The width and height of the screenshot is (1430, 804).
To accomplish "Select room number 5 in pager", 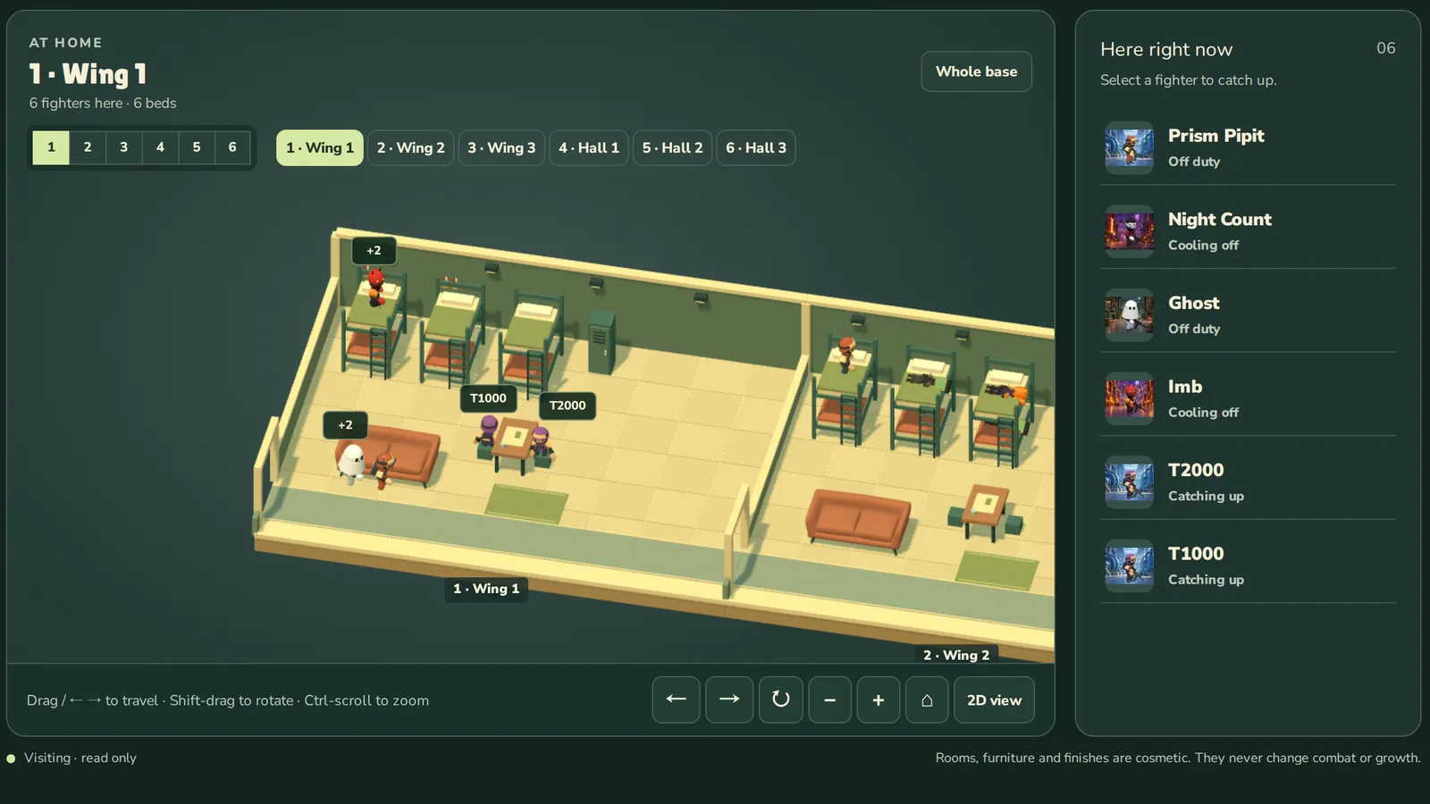I will 197,147.
